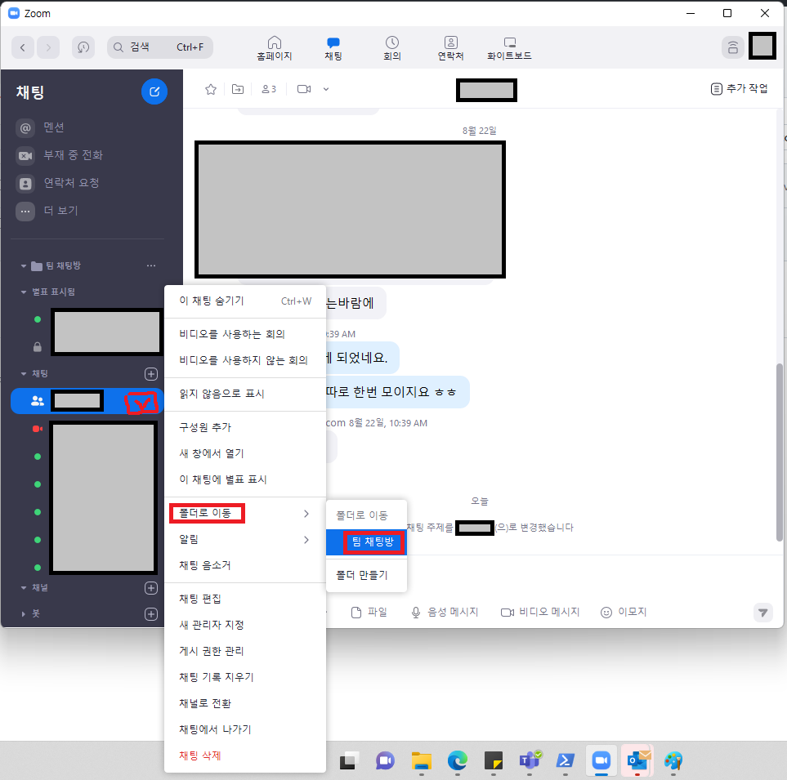Add a new chat with the 채팅 plus icon
This screenshot has height=780, width=787.
(x=151, y=374)
